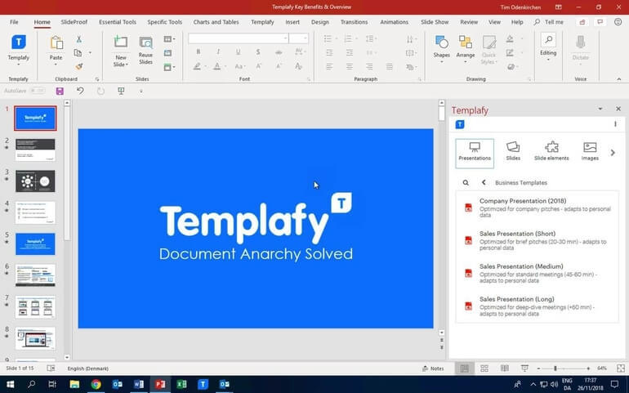
Task: Open Excel from the taskbar
Action: coord(181,384)
